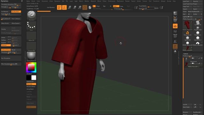Select the red dress current tool thumbnail
Screen dimensions: 204x115
click(x=187, y=26)
